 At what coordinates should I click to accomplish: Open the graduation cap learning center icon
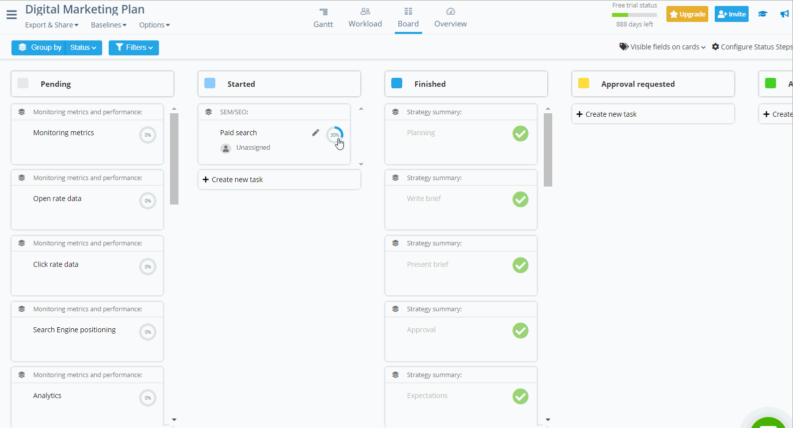pos(763,14)
